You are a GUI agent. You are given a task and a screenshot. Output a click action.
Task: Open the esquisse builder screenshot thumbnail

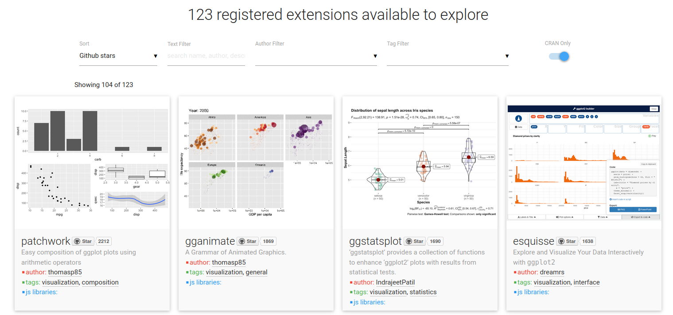[584, 163]
